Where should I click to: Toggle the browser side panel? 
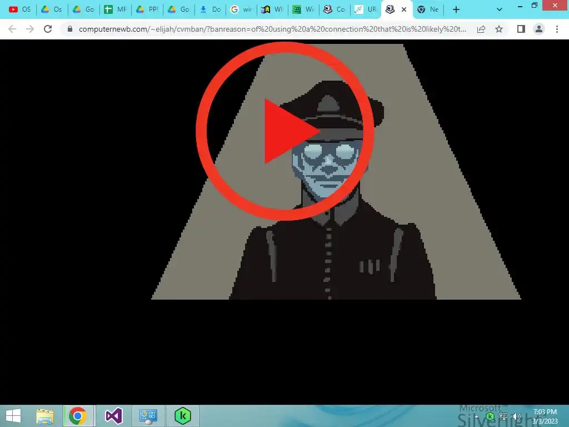521,29
